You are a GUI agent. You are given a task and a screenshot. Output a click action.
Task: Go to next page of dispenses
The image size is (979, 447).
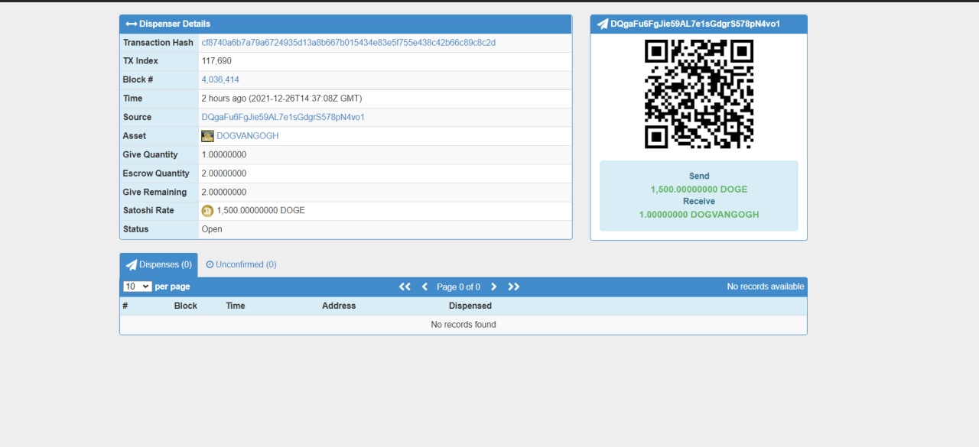493,287
